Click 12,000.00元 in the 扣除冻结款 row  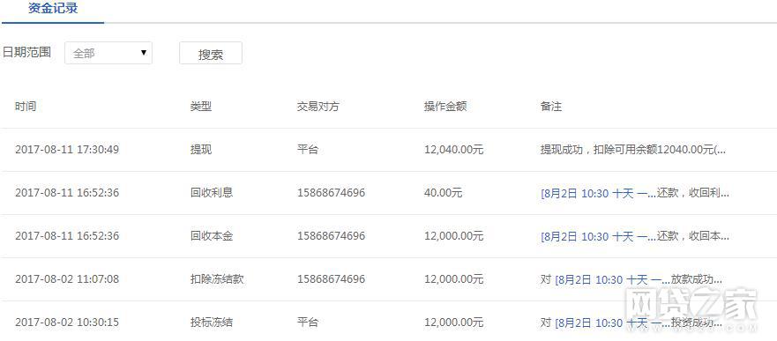(x=454, y=279)
